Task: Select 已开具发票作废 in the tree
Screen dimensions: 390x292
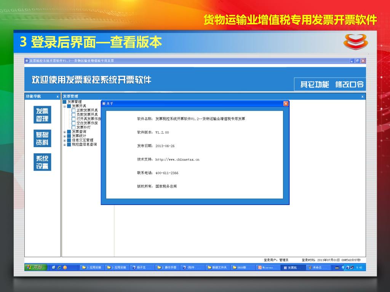Action: pos(89,119)
